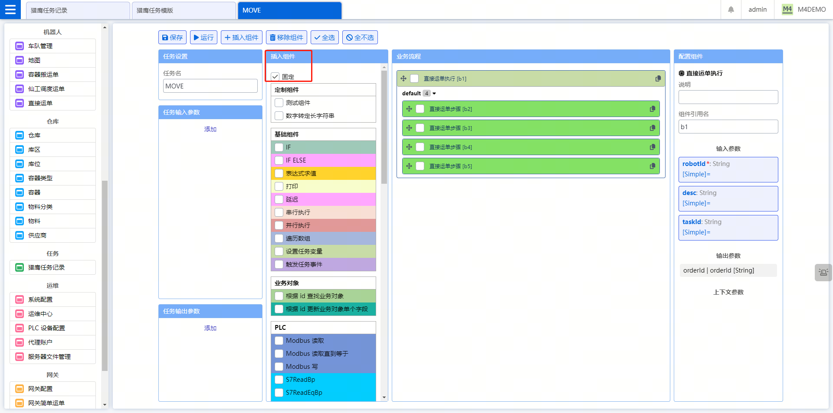Copy the 直接运单步骤 [b4] step

[653, 147]
